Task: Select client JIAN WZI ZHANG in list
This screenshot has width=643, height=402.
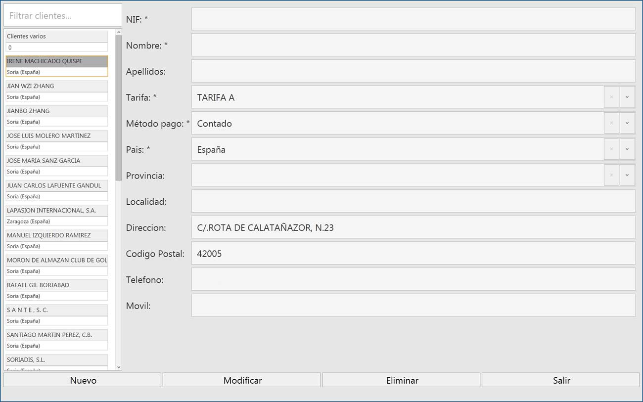Action: 56,86
